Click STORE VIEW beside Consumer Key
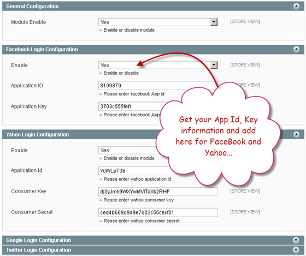The image size is (306, 256). [x=245, y=191]
